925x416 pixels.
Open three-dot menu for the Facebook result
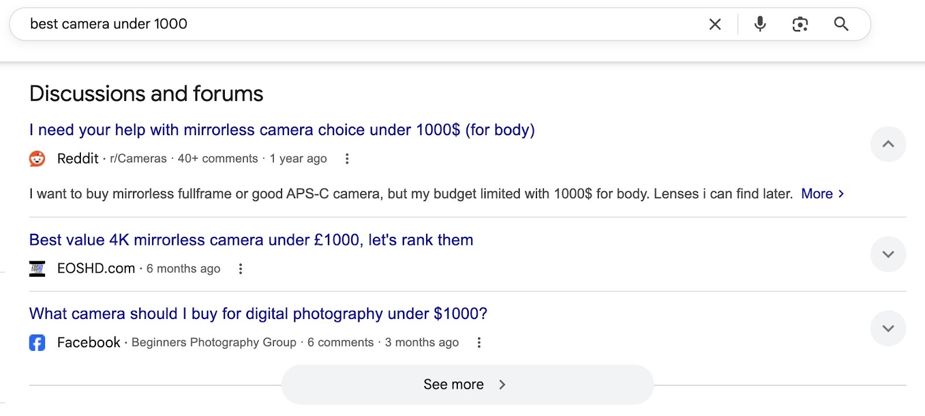tap(479, 343)
